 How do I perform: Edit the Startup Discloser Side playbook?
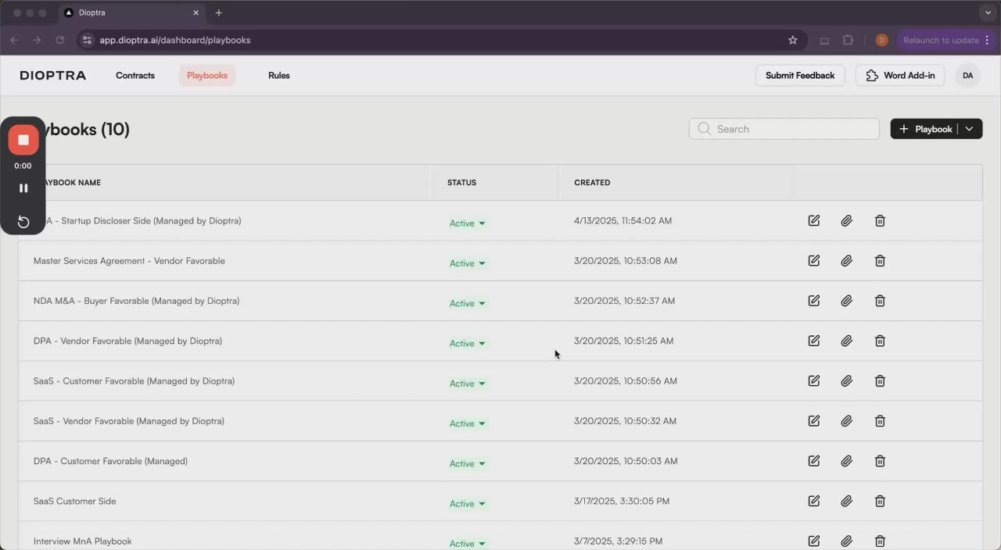click(814, 221)
